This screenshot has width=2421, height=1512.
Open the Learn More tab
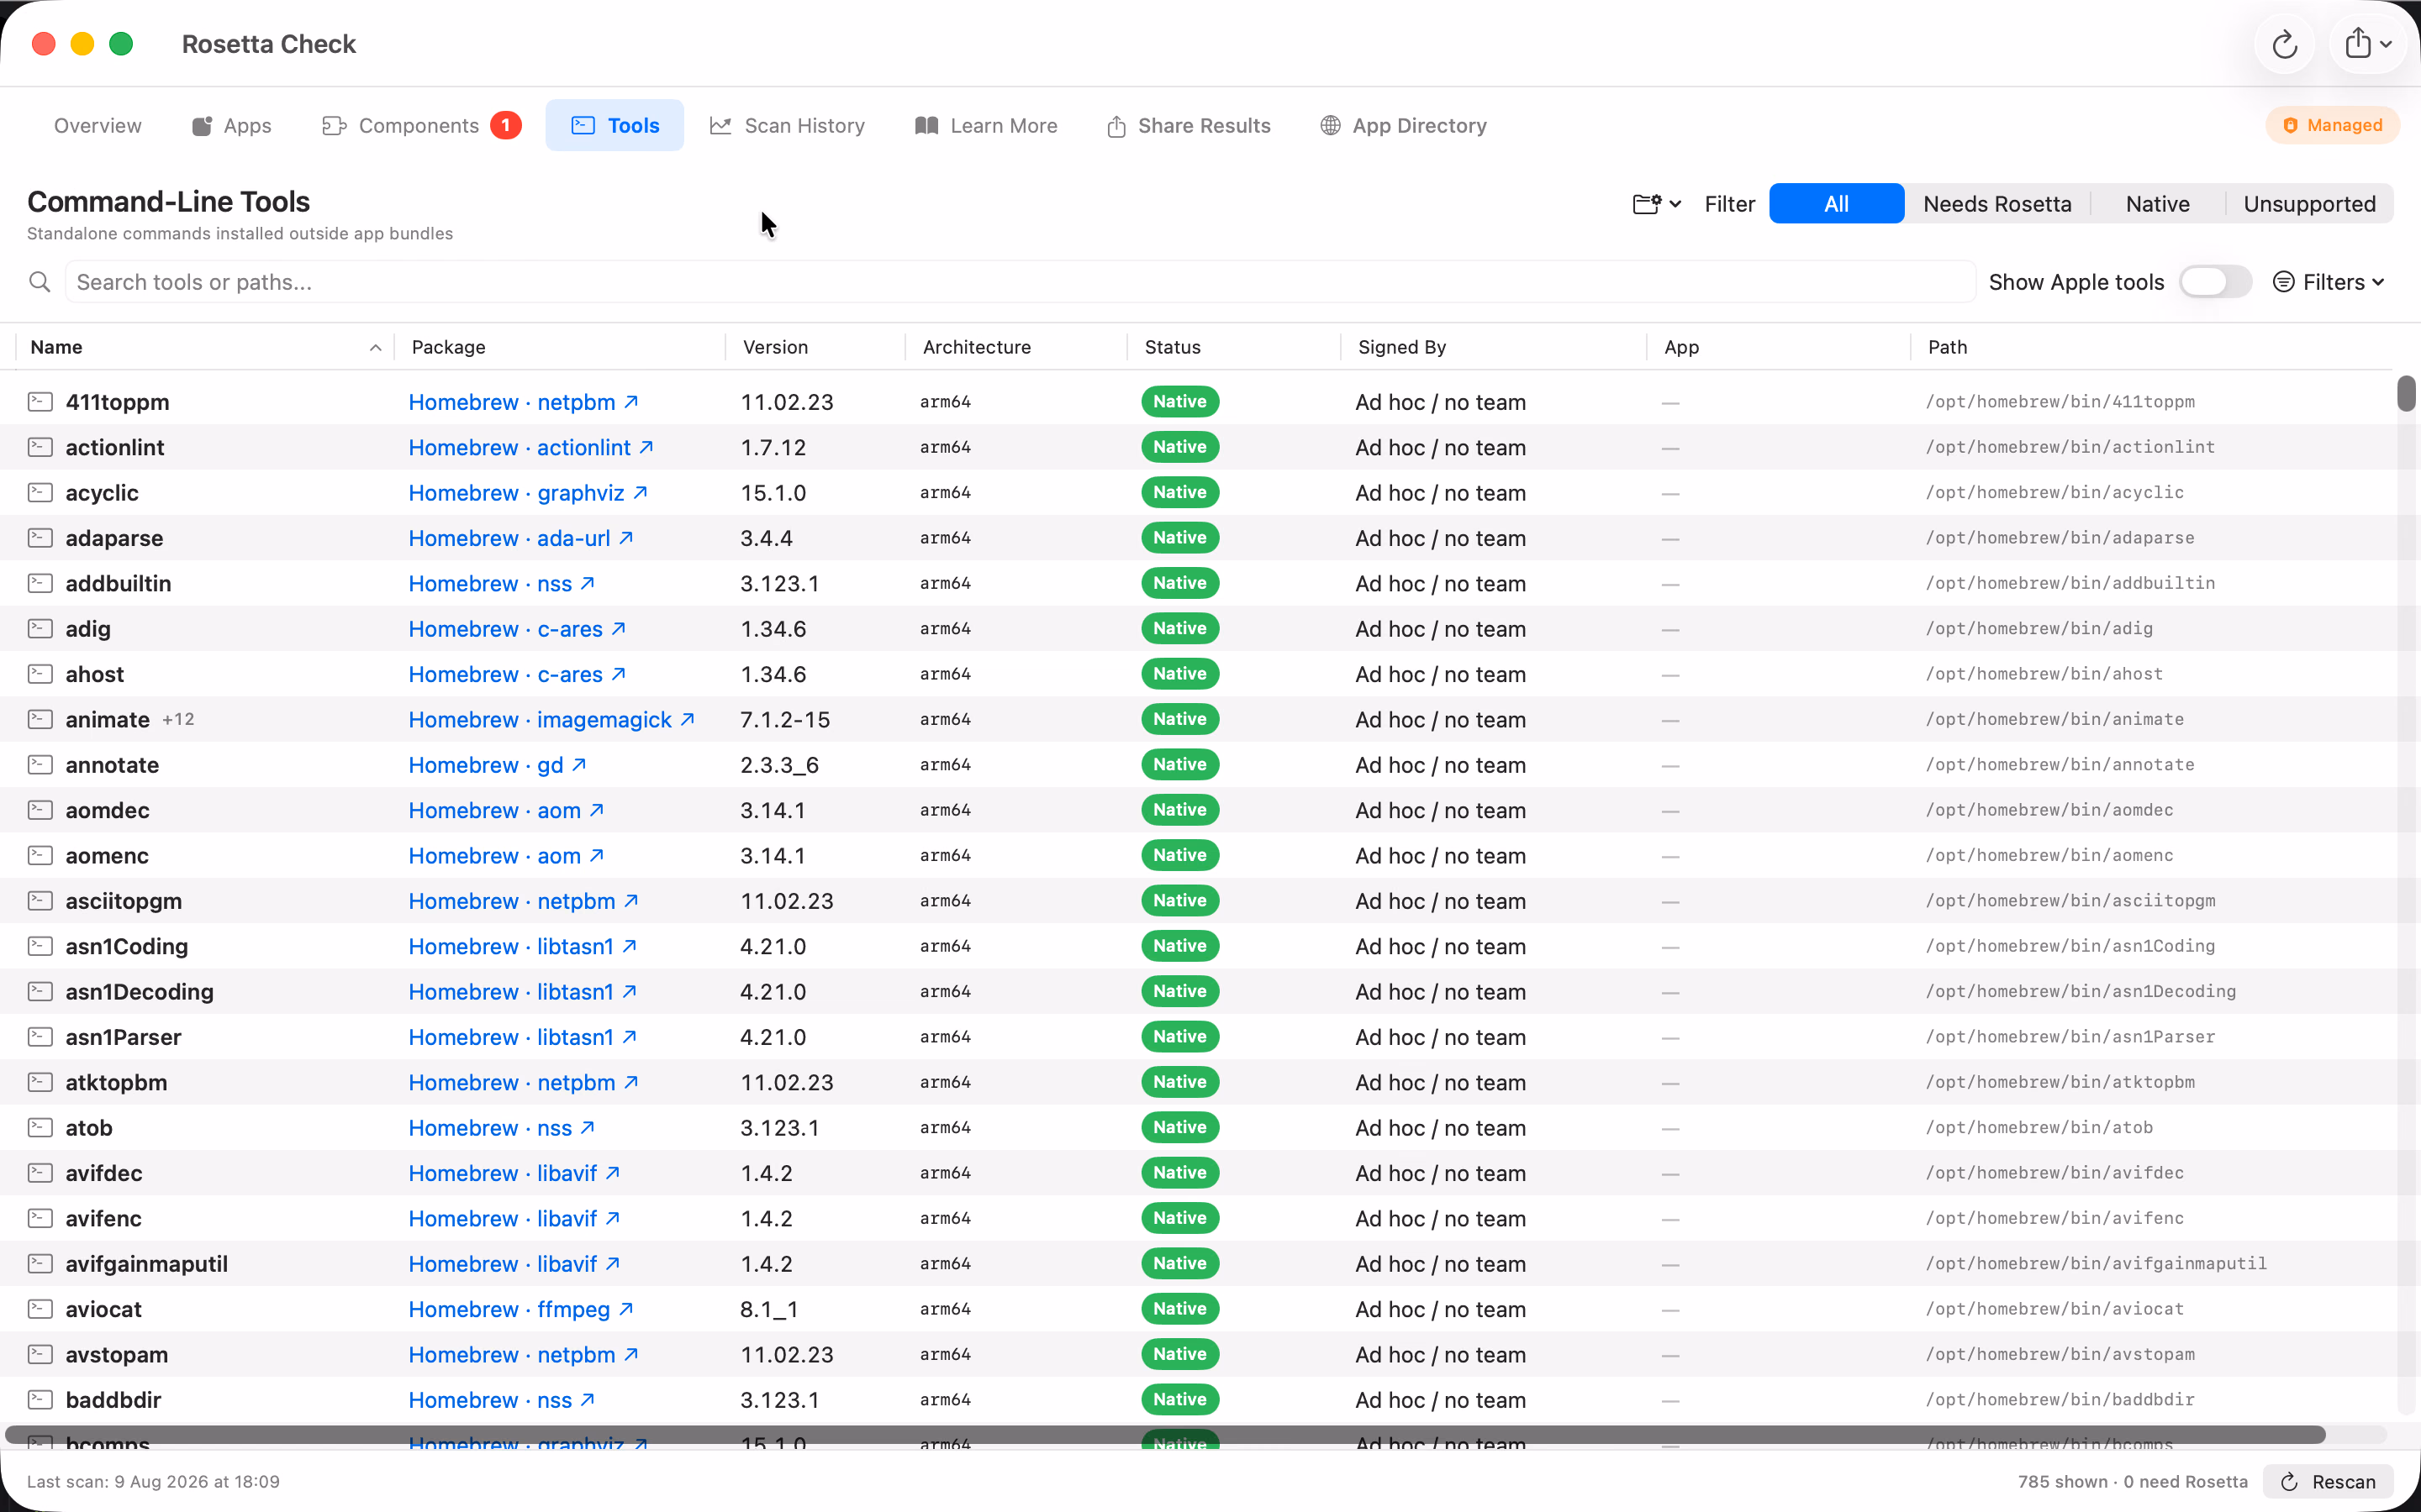(986, 125)
